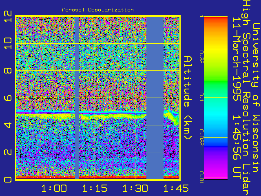This screenshot has width=261, height=196.
Task: Click the altitude axis value 2
Action: coord(8,152)
